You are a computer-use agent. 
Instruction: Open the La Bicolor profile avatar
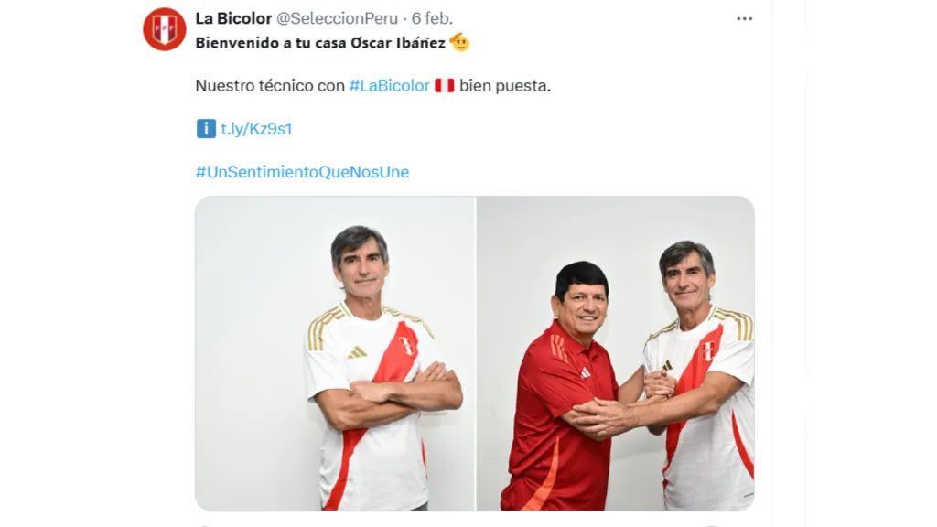(x=165, y=28)
